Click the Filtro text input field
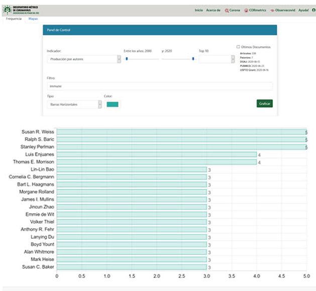The width and height of the screenshot is (316, 291). (159, 86)
